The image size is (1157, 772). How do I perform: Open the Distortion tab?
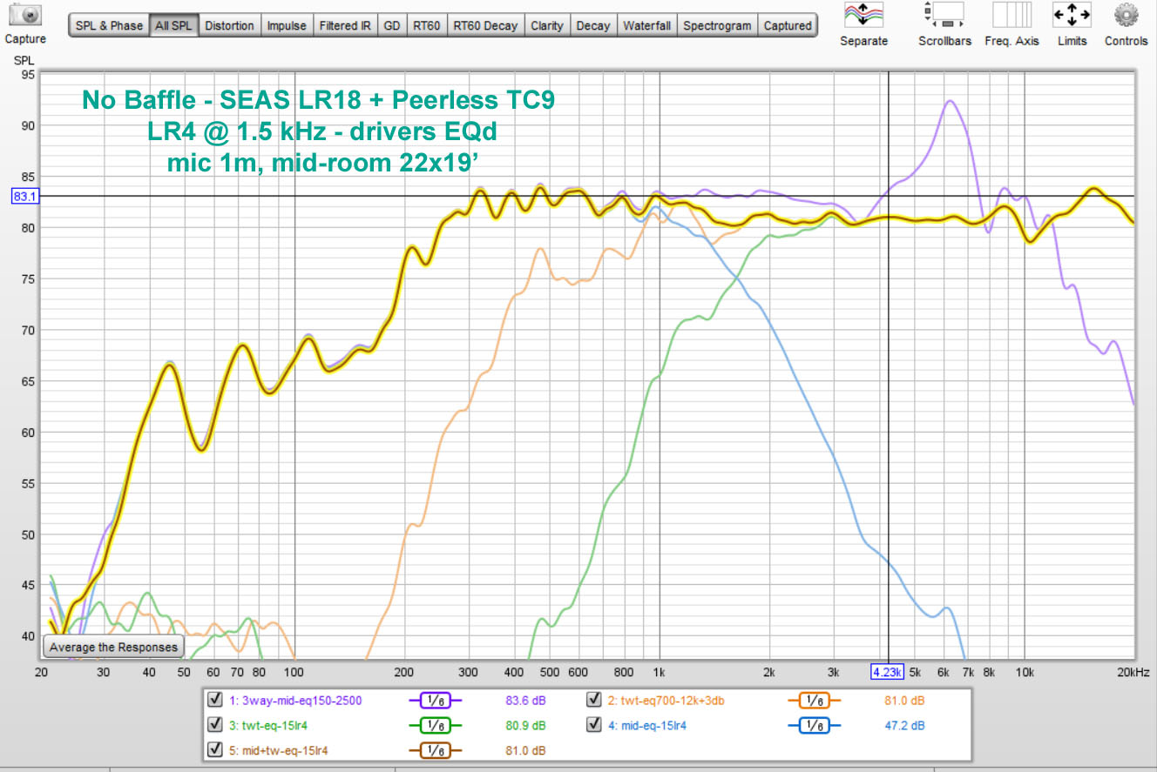point(229,26)
